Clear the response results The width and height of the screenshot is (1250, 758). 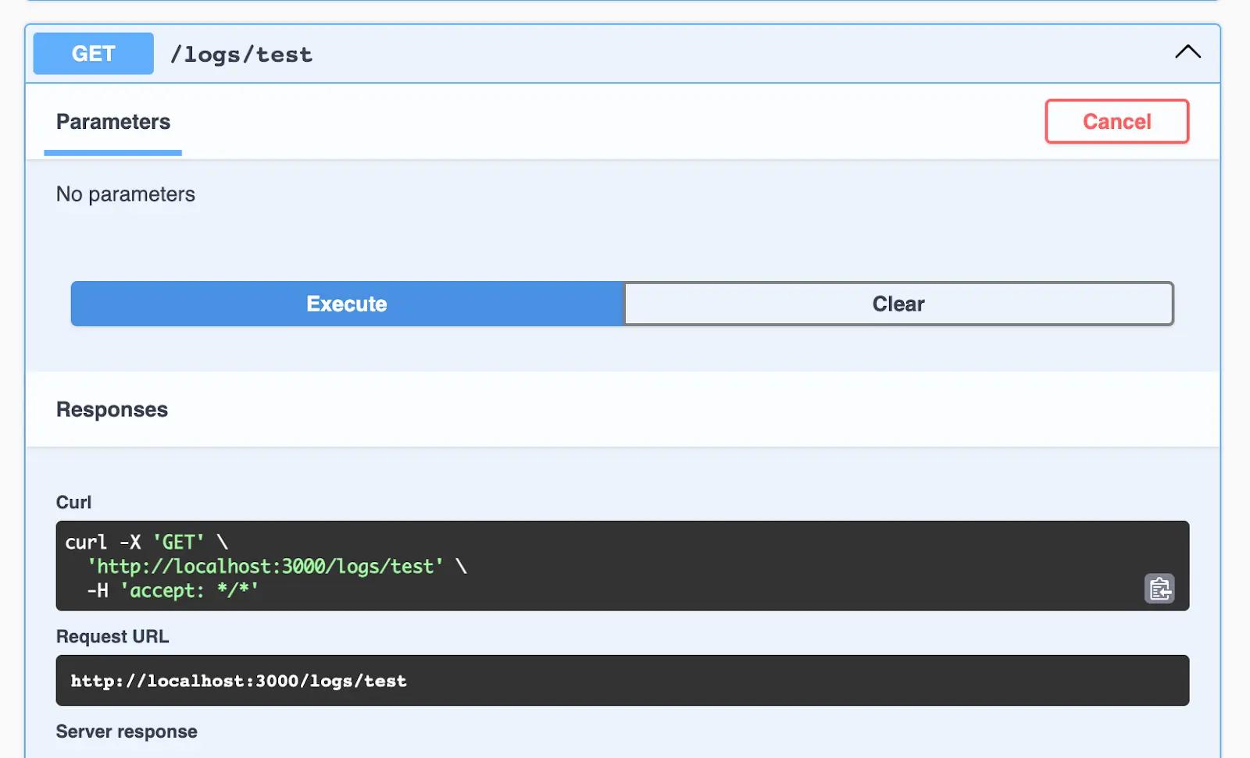click(x=898, y=304)
